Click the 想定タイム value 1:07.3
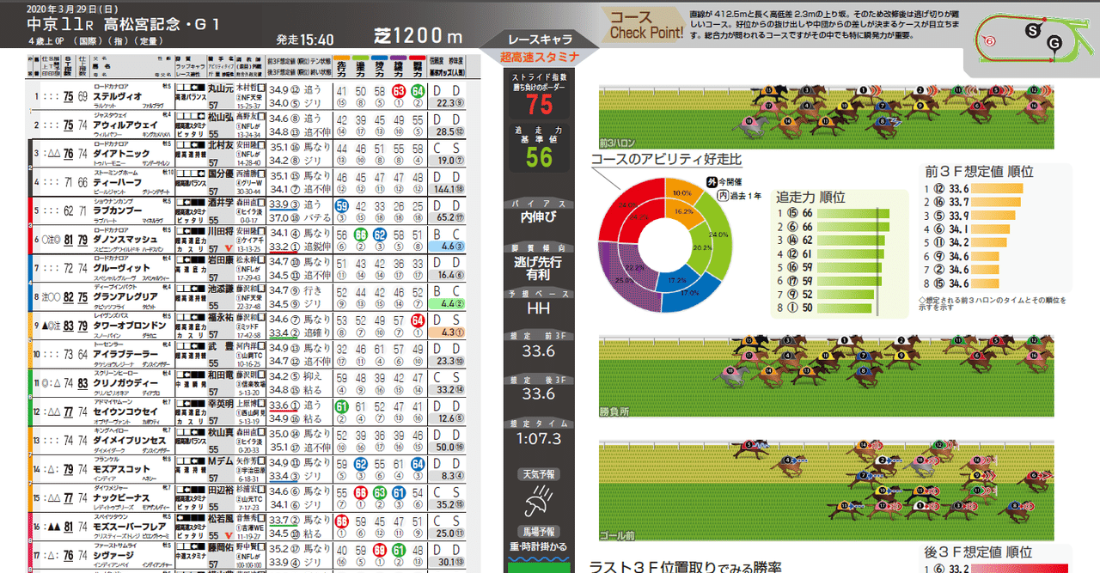1100x573 pixels. pyautogui.click(x=539, y=438)
